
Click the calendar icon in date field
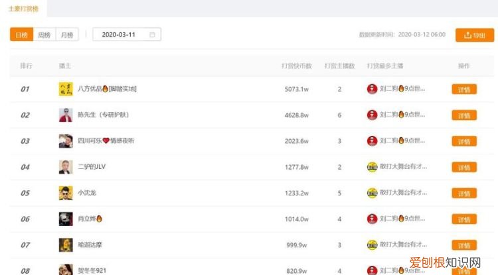[152, 34]
